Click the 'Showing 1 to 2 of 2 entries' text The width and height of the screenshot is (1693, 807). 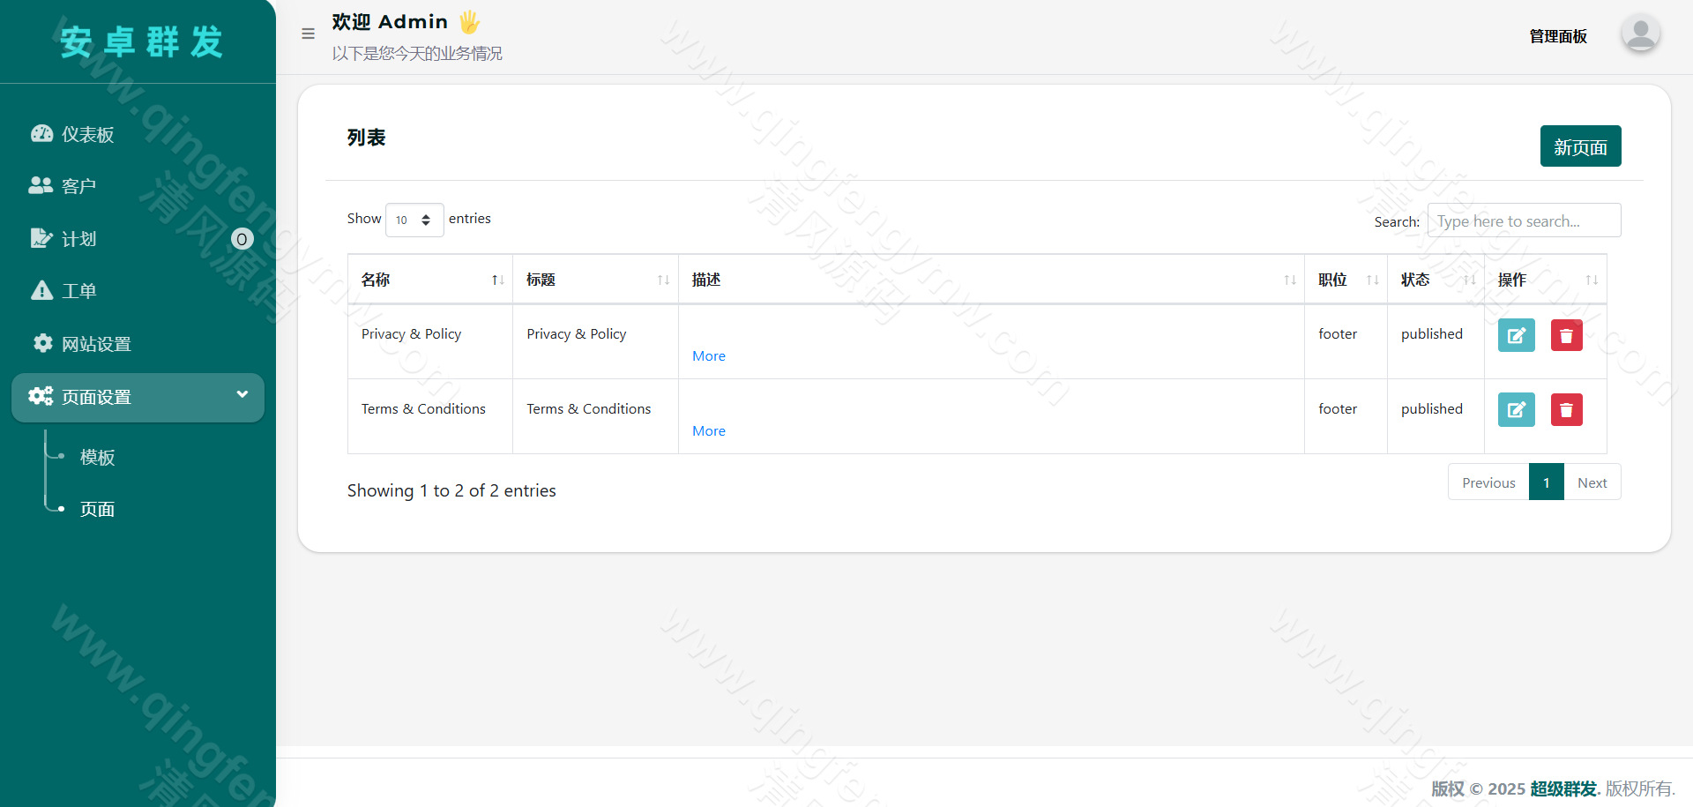451,491
